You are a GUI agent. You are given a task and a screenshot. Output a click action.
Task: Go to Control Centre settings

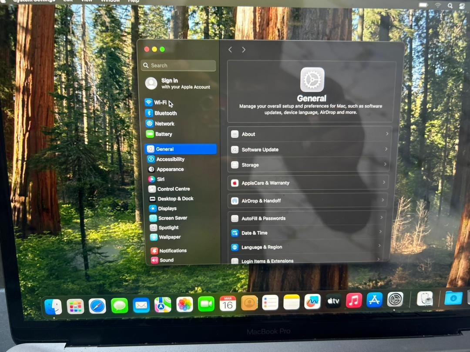[x=173, y=189]
